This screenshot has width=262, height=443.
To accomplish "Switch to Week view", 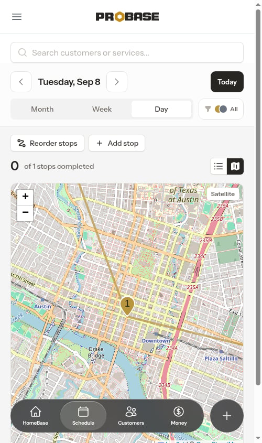I will [102, 109].
